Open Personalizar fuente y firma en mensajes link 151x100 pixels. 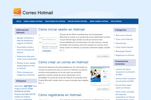[25, 50]
